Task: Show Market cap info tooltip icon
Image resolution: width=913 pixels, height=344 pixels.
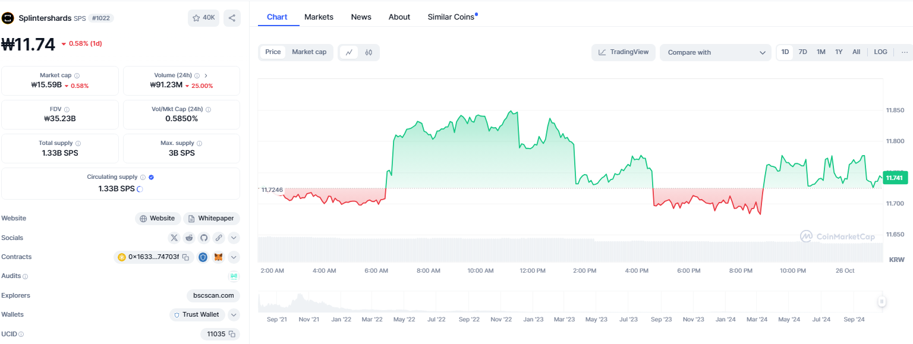Action: click(x=77, y=75)
